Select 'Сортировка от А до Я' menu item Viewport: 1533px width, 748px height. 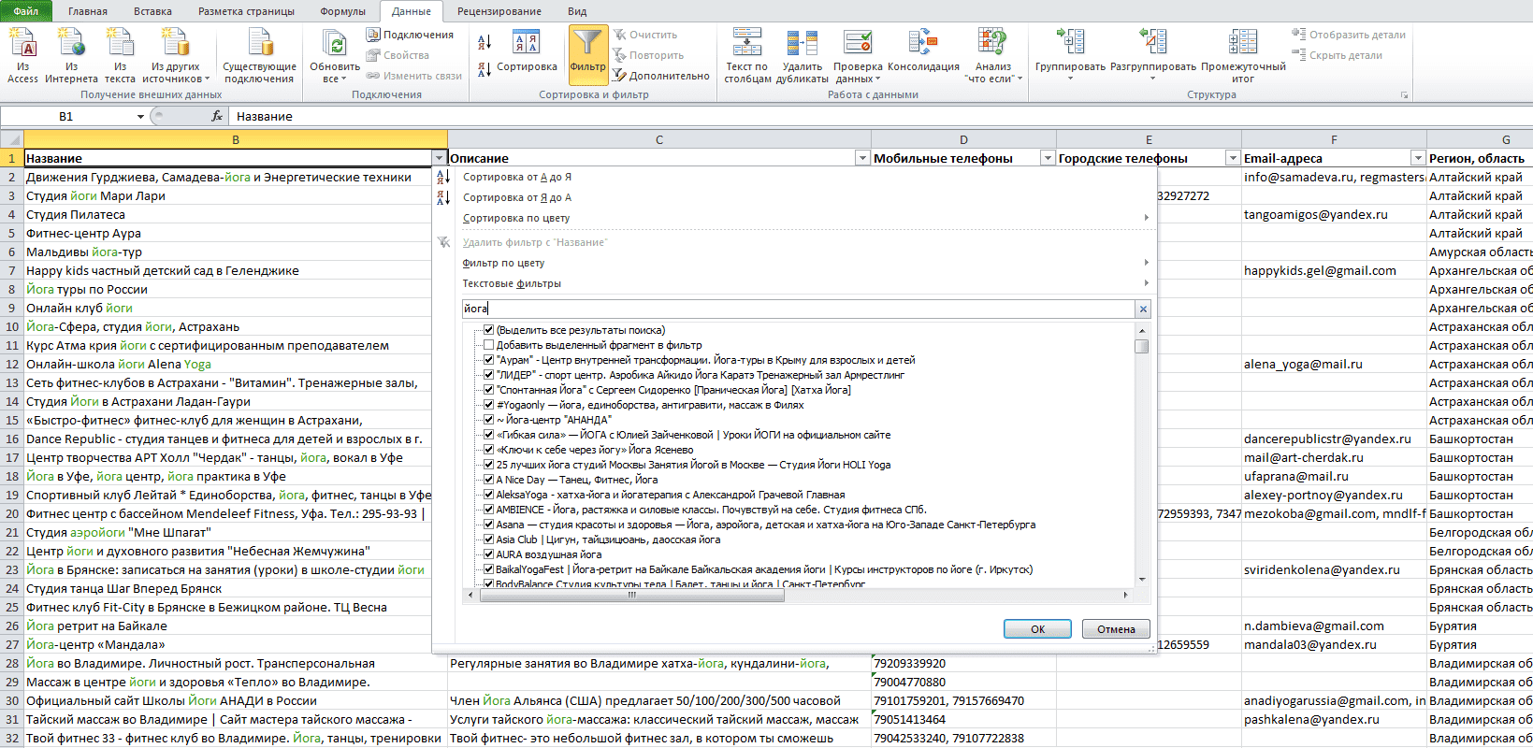click(516, 177)
